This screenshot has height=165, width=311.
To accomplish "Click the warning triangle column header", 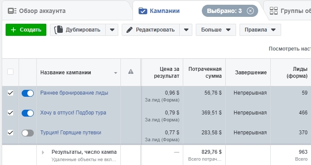I will 131,72.
